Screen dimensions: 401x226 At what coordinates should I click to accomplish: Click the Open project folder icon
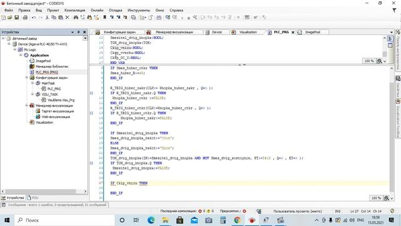coord(10,18)
